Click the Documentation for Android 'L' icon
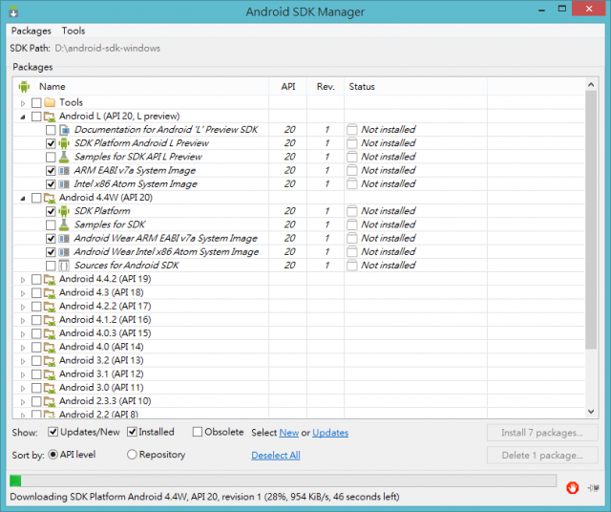The image size is (611, 512). point(64,130)
